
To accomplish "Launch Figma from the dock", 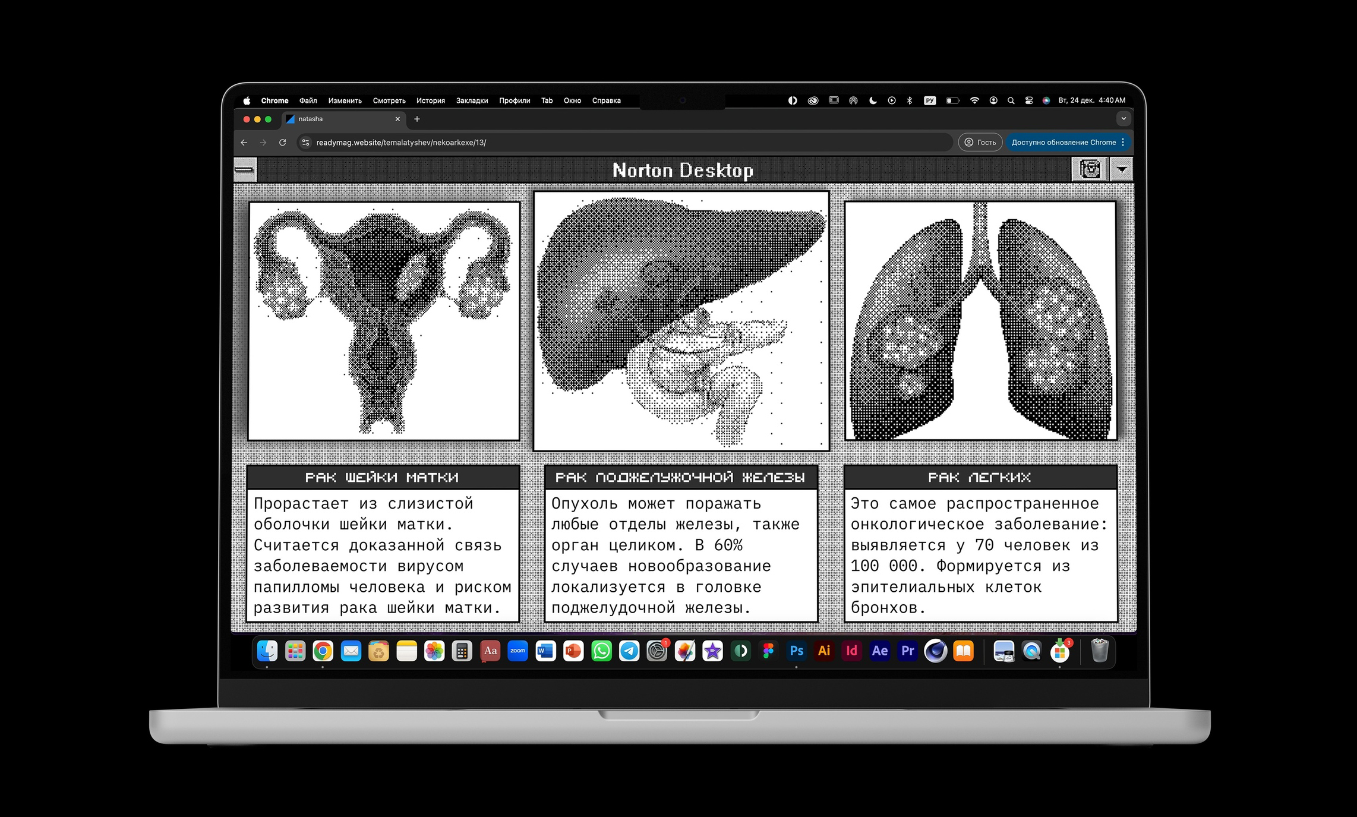I will [768, 651].
